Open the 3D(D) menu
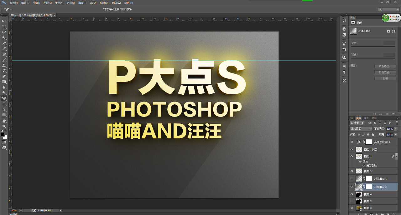 click(x=93, y=3)
